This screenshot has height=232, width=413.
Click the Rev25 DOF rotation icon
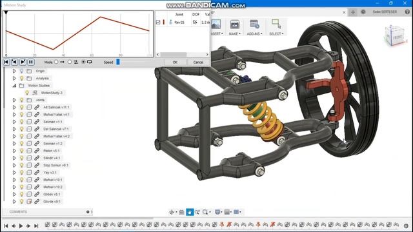[x=195, y=23]
